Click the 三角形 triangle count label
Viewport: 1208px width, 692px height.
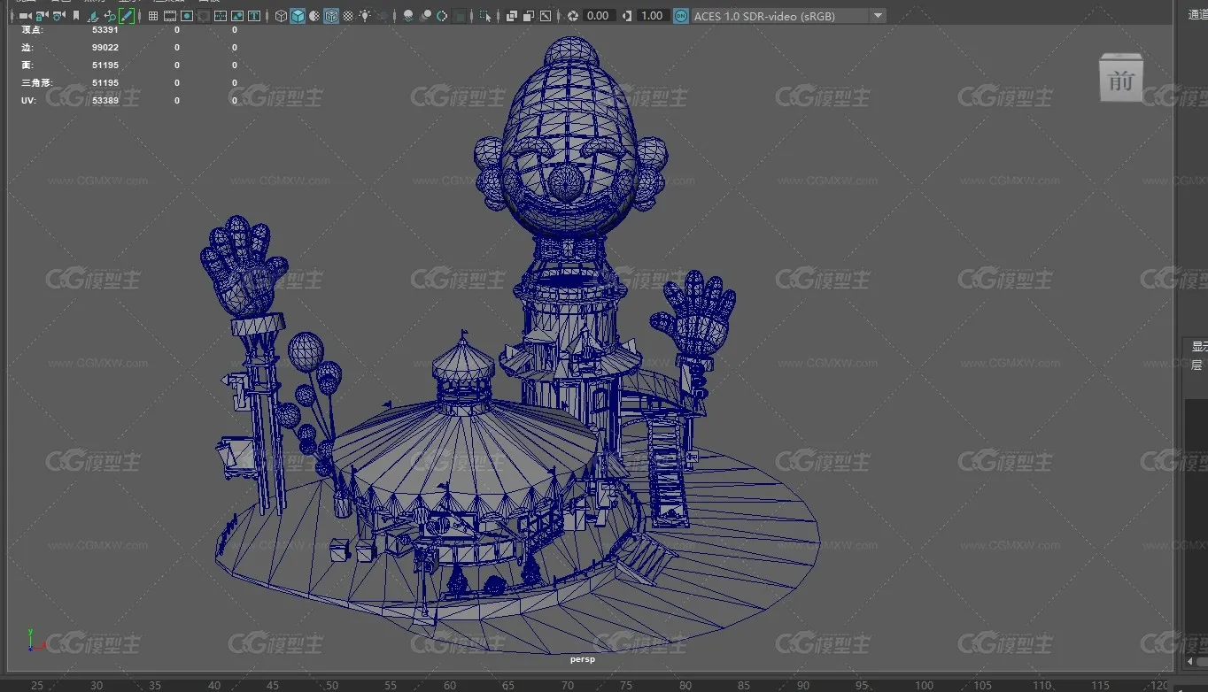click(36, 82)
